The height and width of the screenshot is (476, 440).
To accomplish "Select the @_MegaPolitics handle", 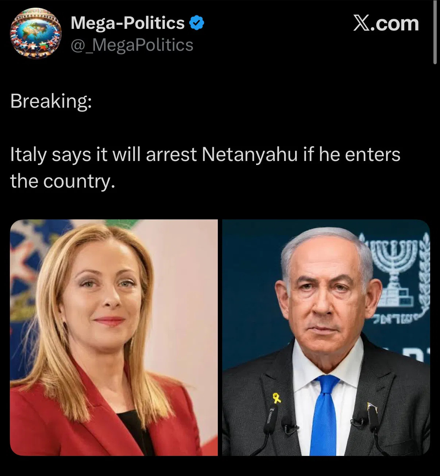I will [x=132, y=45].
